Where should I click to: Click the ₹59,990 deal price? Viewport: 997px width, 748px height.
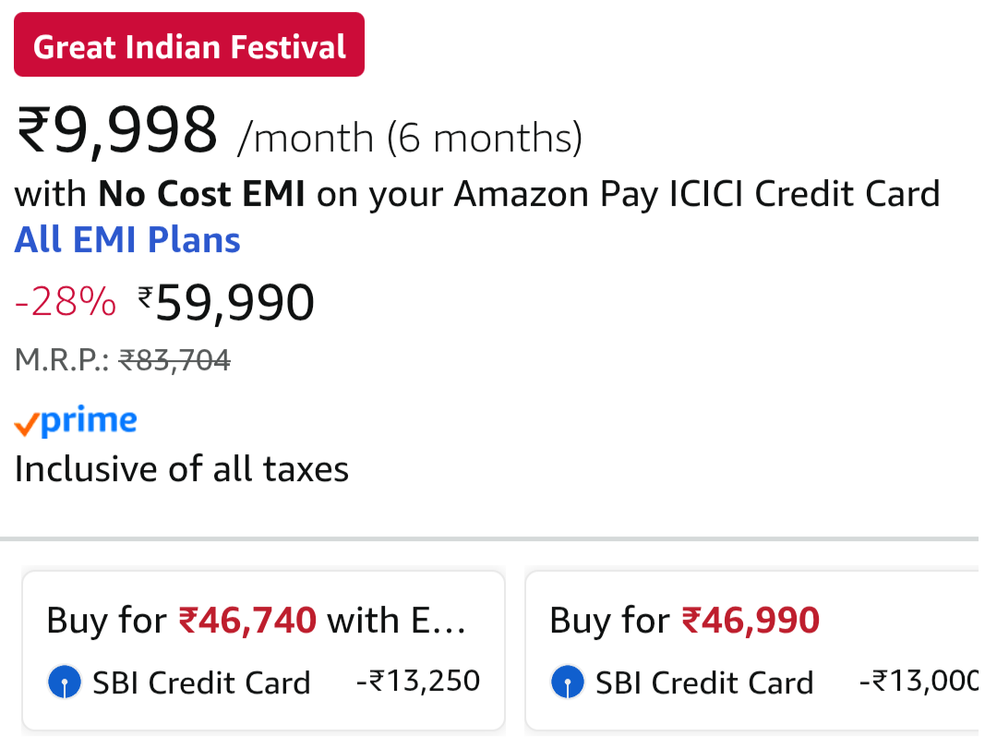pos(234,303)
